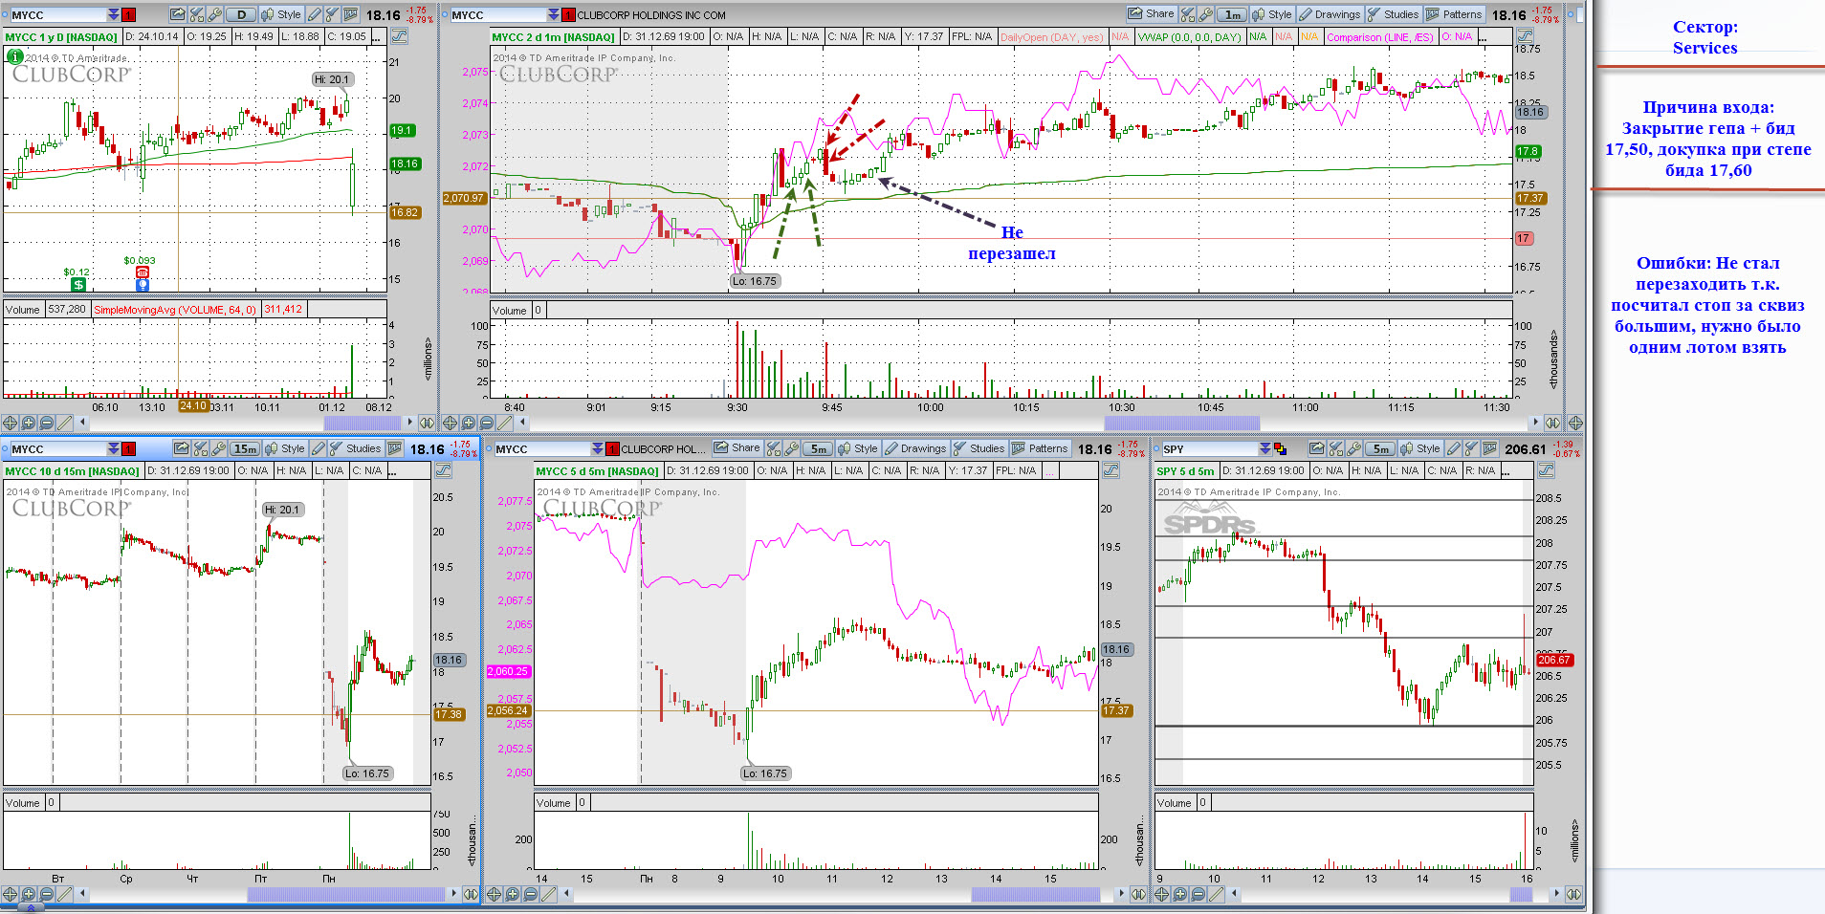Click the Comparison (LINE, /ES) study label
This screenshot has height=914, width=1825.
click(1379, 37)
